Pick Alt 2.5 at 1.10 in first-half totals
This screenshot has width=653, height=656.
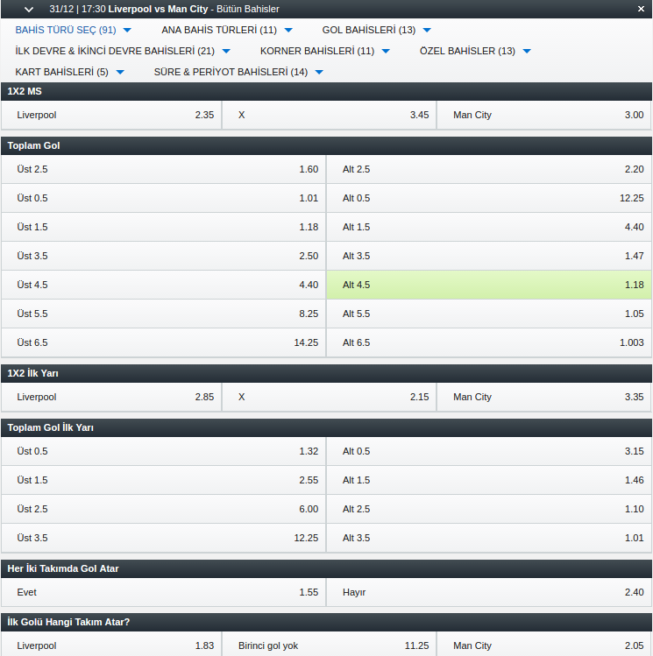(489, 509)
